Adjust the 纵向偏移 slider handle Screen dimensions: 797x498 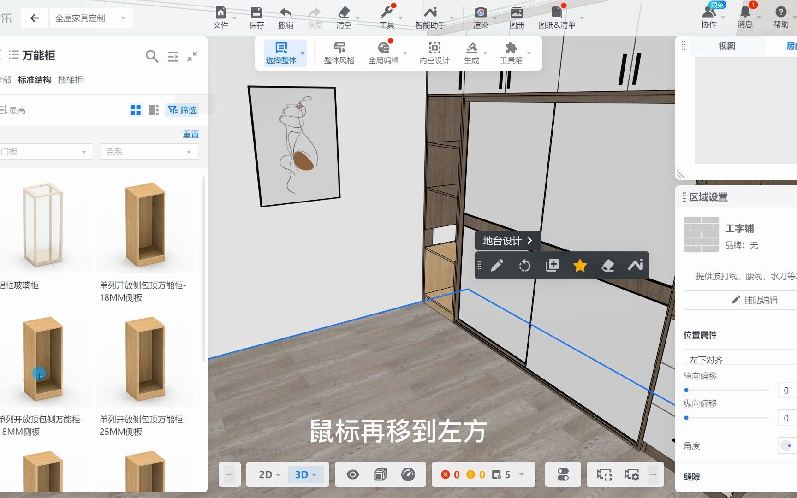[686, 418]
